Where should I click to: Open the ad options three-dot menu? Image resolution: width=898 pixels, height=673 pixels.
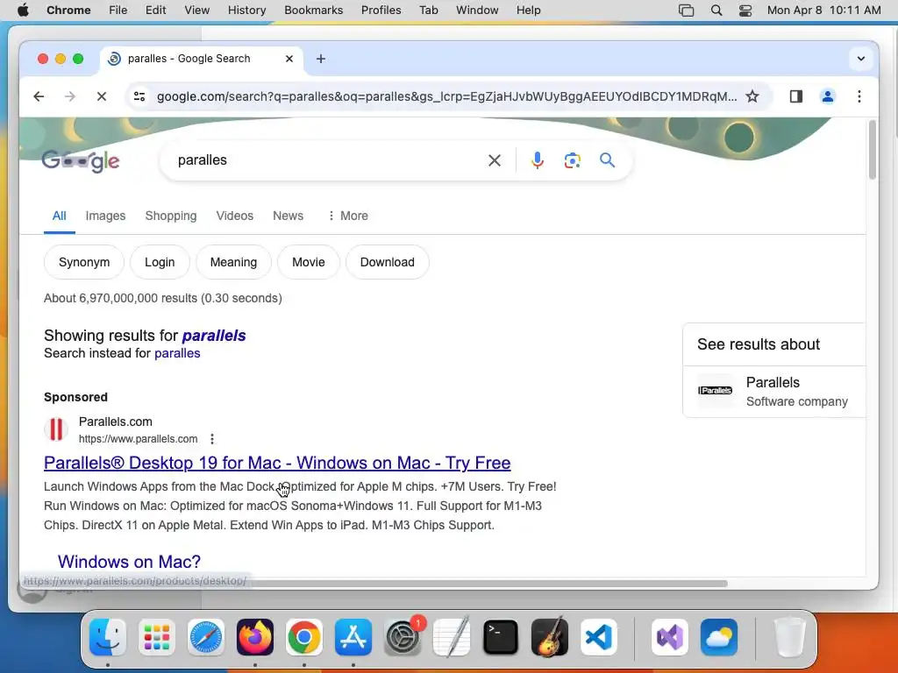pos(212,439)
